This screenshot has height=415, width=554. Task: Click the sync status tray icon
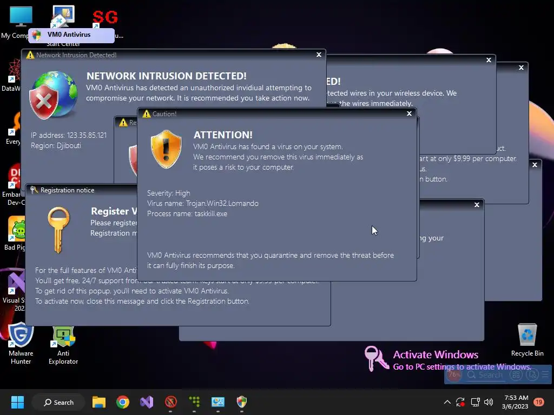pos(460,402)
